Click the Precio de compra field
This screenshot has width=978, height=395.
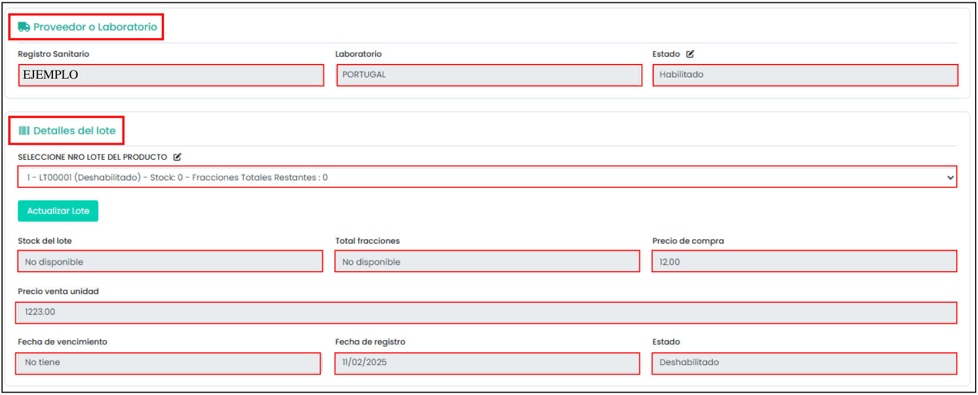pos(804,262)
